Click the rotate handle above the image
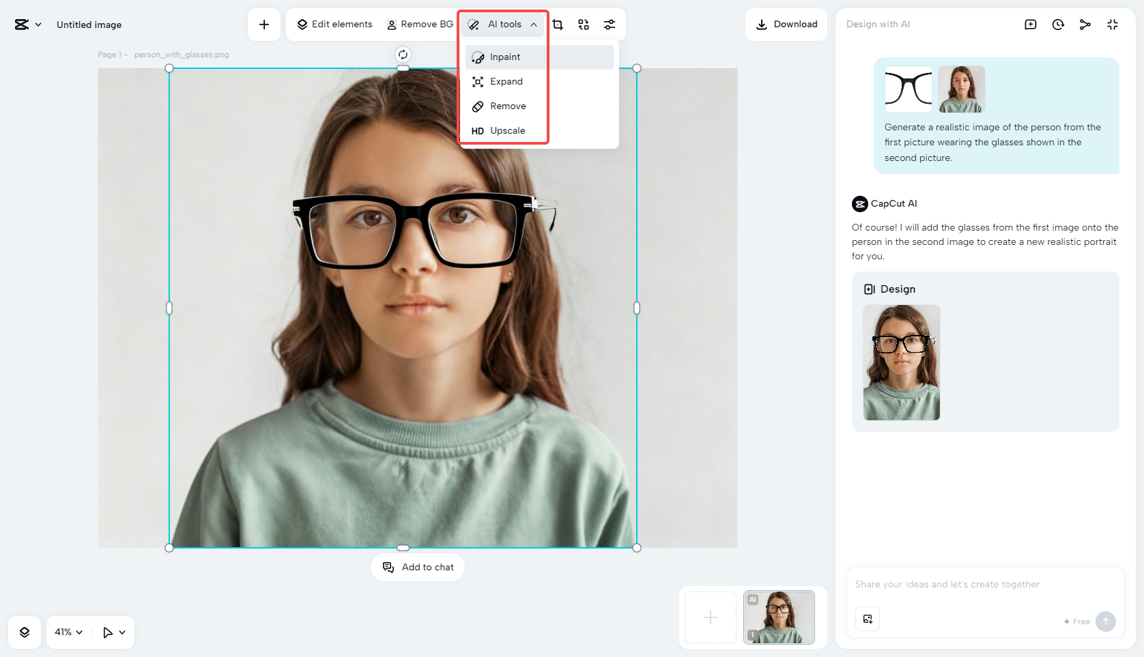The height and width of the screenshot is (657, 1144). pyautogui.click(x=403, y=55)
